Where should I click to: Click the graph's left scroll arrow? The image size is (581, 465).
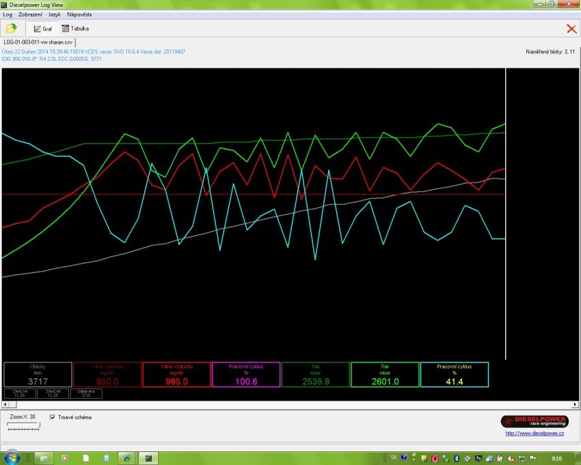5,404
